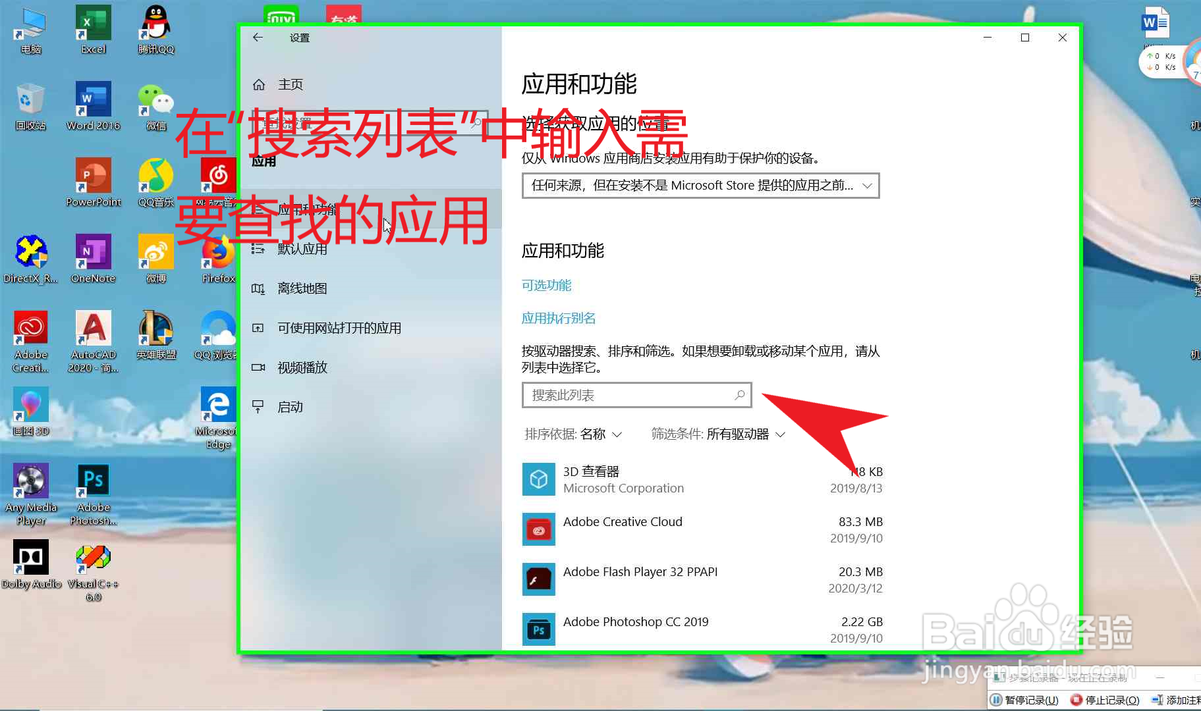
Task: Open the Visual C++ 6.0 desktop shortcut
Action: 94,573
